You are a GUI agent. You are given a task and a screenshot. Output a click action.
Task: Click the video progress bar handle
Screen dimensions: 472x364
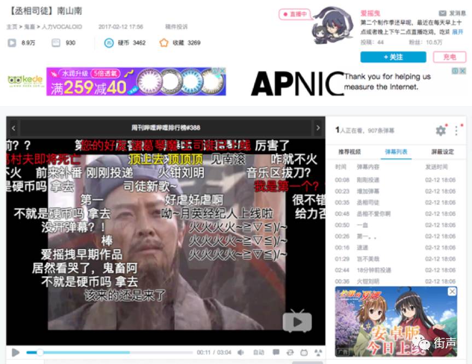pyautogui.click(x=40, y=353)
